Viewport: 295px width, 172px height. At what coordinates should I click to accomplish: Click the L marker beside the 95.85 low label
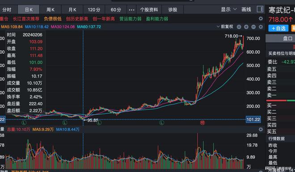(99, 123)
